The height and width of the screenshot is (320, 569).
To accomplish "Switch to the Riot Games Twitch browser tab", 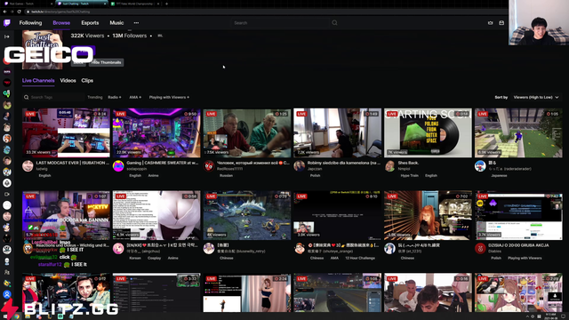I will tap(28, 4).
